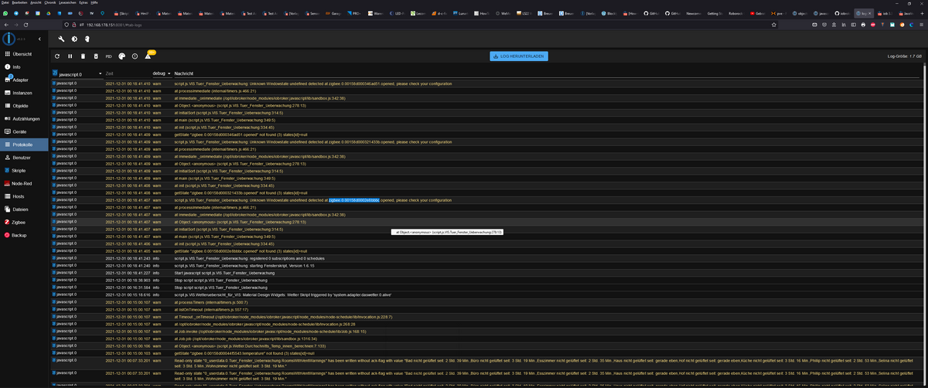Image resolution: width=928 pixels, height=388 pixels.
Task: Switch to the Garage browser tab
Action: (333, 13)
